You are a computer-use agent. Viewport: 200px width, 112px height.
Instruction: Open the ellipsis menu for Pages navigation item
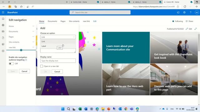click(33, 37)
